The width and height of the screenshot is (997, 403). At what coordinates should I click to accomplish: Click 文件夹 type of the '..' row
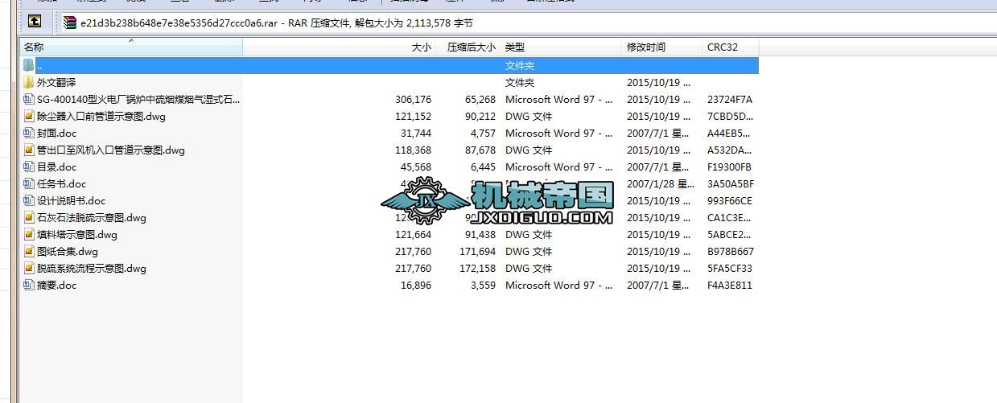[520, 65]
